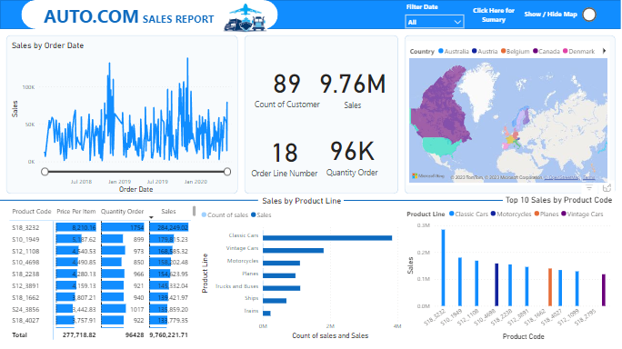Select product row S18_3232

tap(100, 227)
